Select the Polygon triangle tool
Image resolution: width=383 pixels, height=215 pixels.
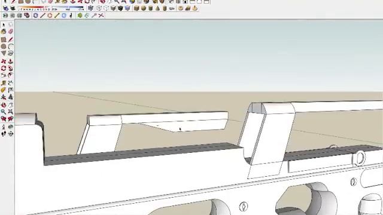tap(4, 53)
